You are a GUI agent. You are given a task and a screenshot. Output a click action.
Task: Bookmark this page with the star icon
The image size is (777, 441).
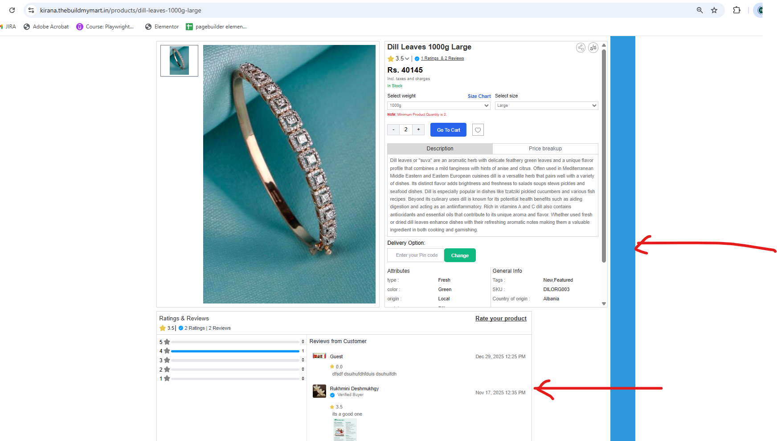pos(714,10)
